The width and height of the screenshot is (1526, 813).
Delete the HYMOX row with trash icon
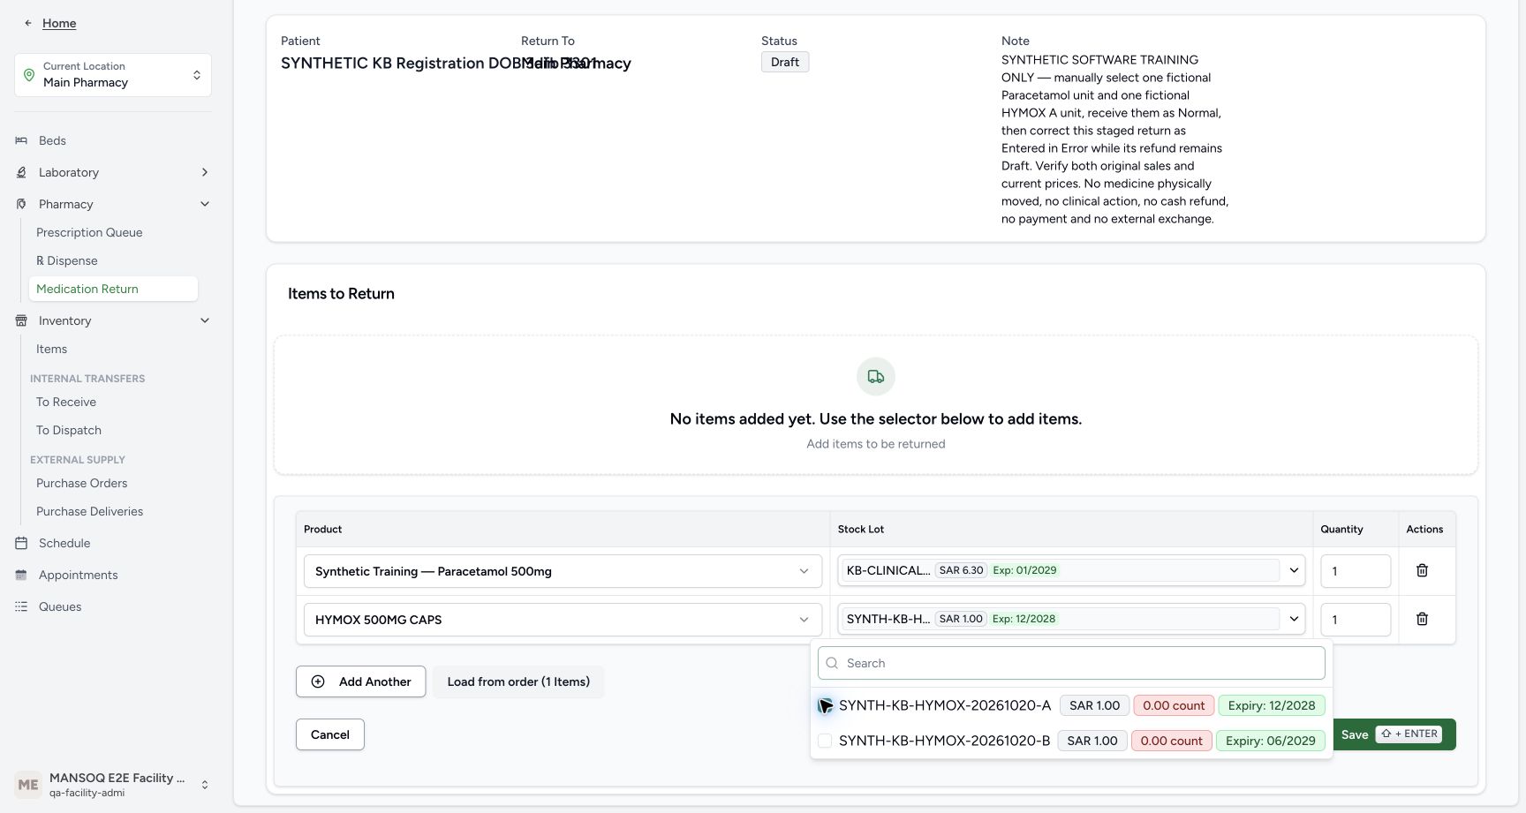(1422, 619)
